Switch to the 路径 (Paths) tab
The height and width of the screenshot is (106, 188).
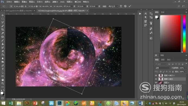pyautogui.click(x=169, y=60)
